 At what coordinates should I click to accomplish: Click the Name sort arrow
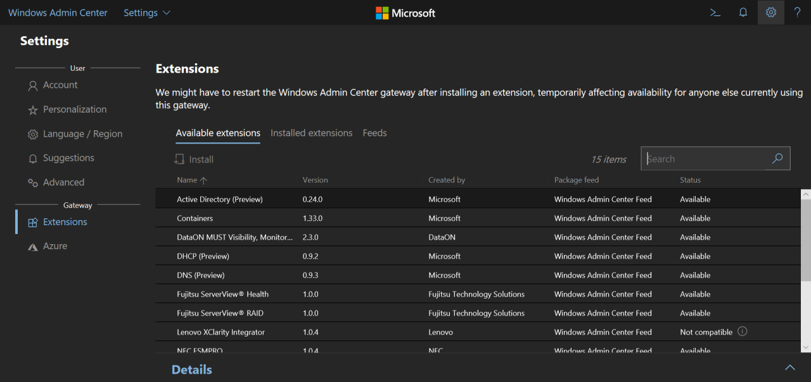pos(203,180)
